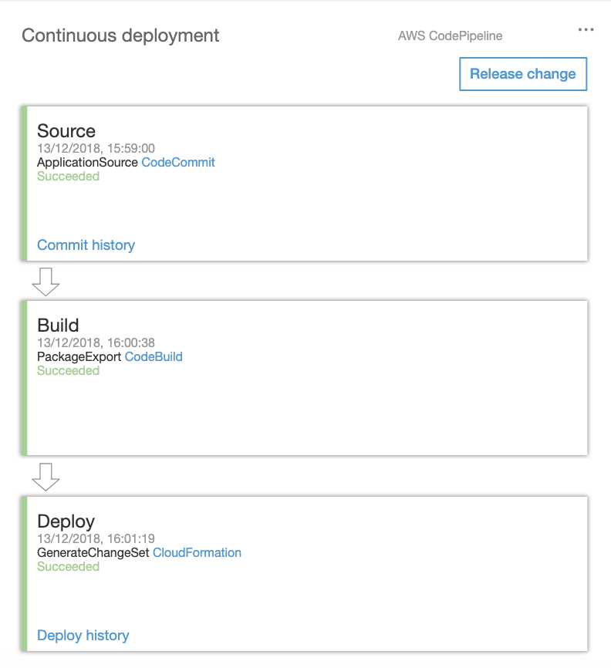Click the green status bar of Source stage
The image size is (611, 668).
tap(24, 184)
